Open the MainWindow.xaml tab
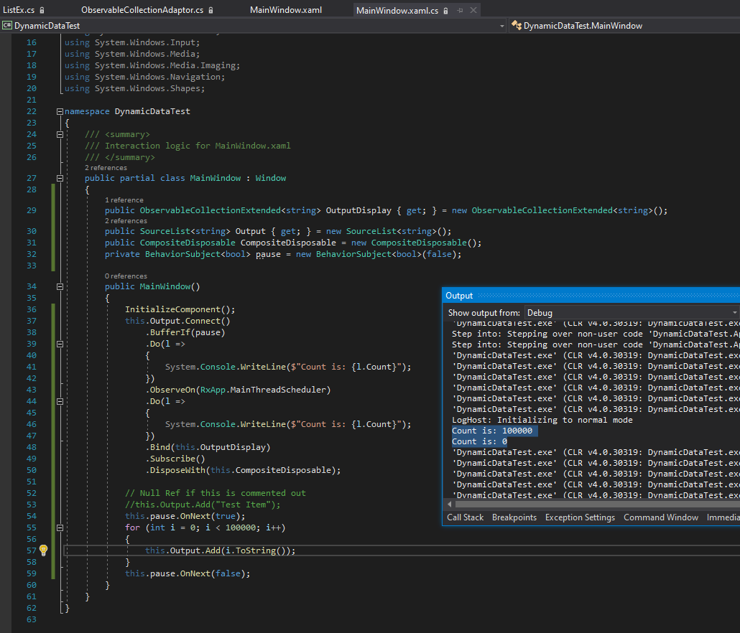This screenshot has height=633, width=740. [285, 10]
